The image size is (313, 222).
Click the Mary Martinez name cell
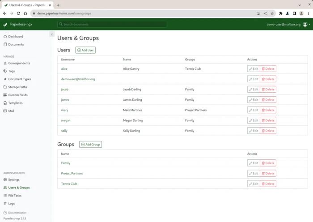point(132,110)
